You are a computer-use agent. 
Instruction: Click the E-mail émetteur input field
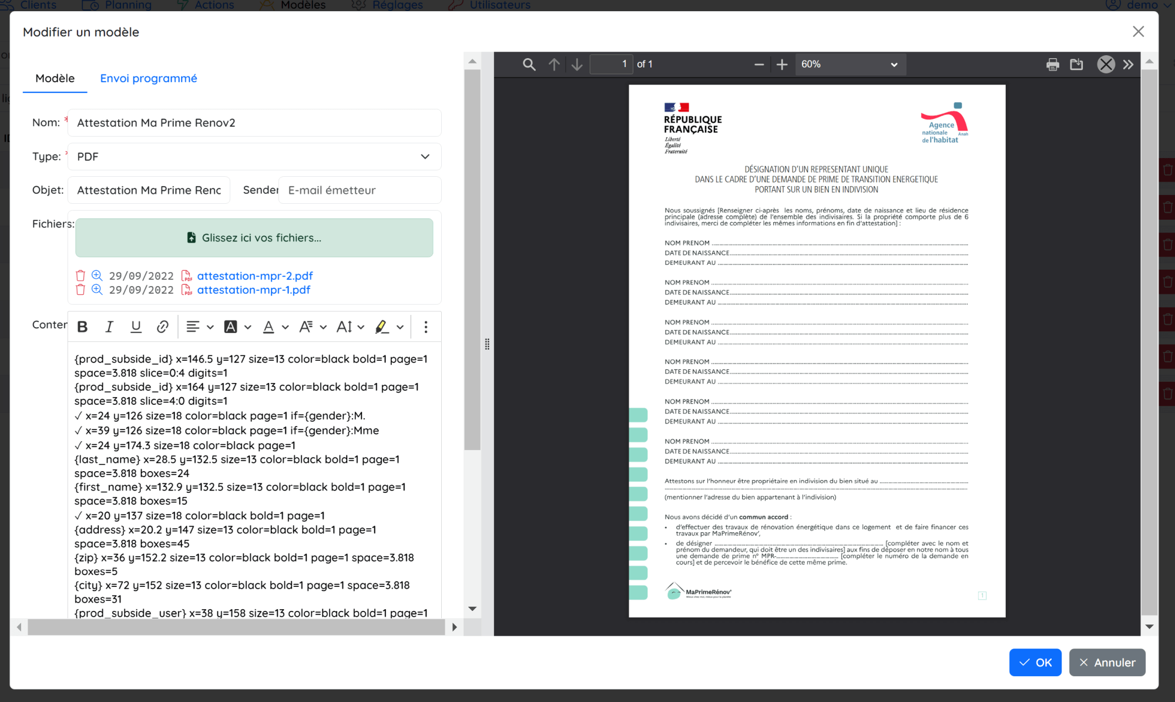point(360,190)
